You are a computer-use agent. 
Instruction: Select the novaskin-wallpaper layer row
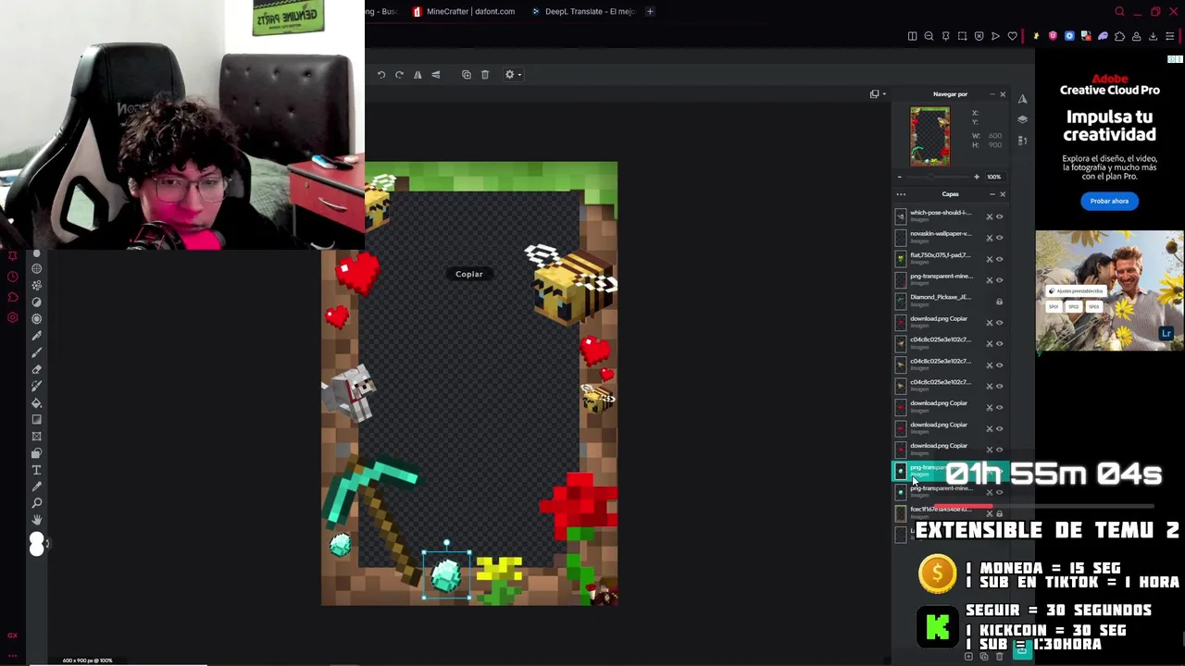[x=950, y=238]
